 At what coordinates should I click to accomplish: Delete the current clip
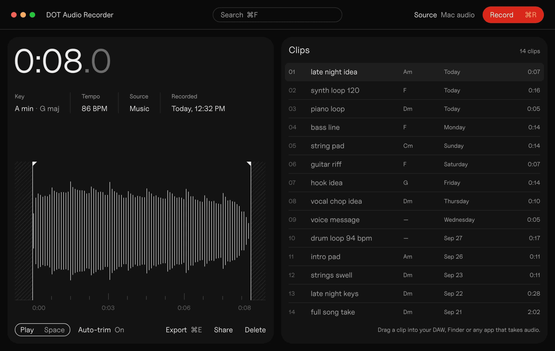[255, 330]
